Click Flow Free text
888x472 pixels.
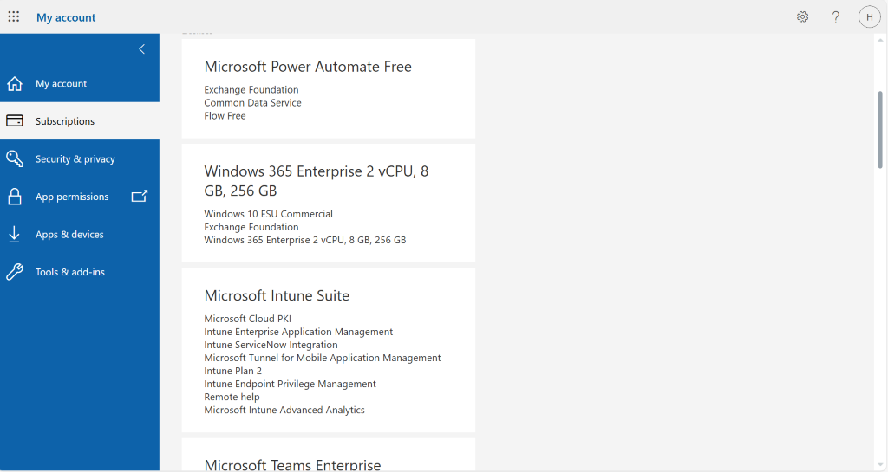click(x=225, y=116)
